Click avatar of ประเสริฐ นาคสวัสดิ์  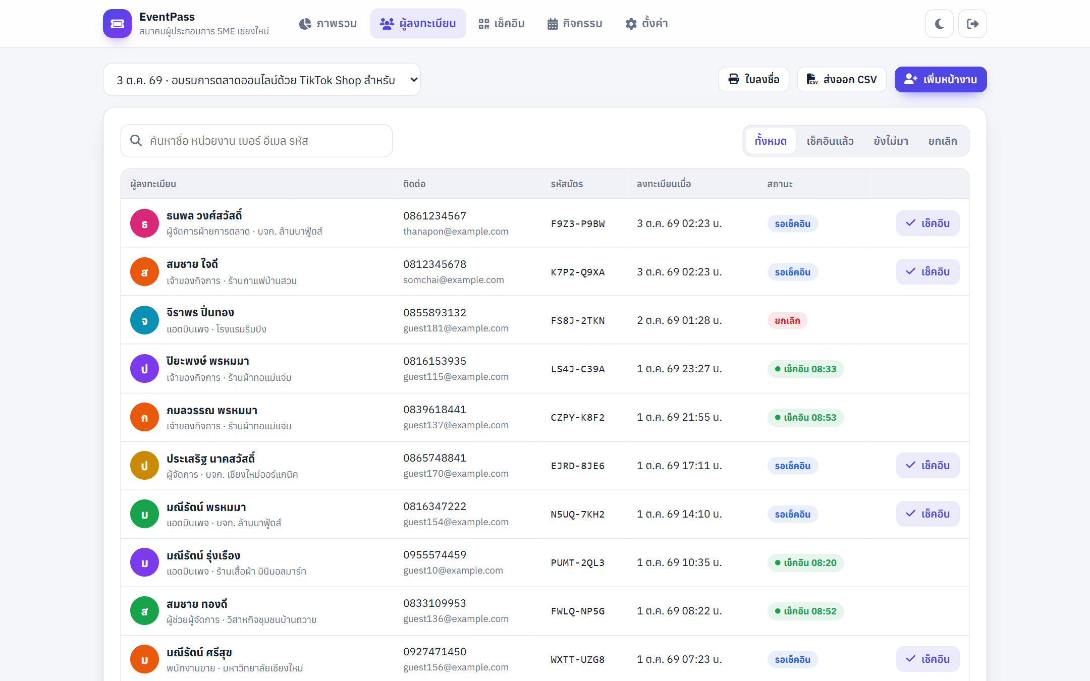[x=145, y=466]
